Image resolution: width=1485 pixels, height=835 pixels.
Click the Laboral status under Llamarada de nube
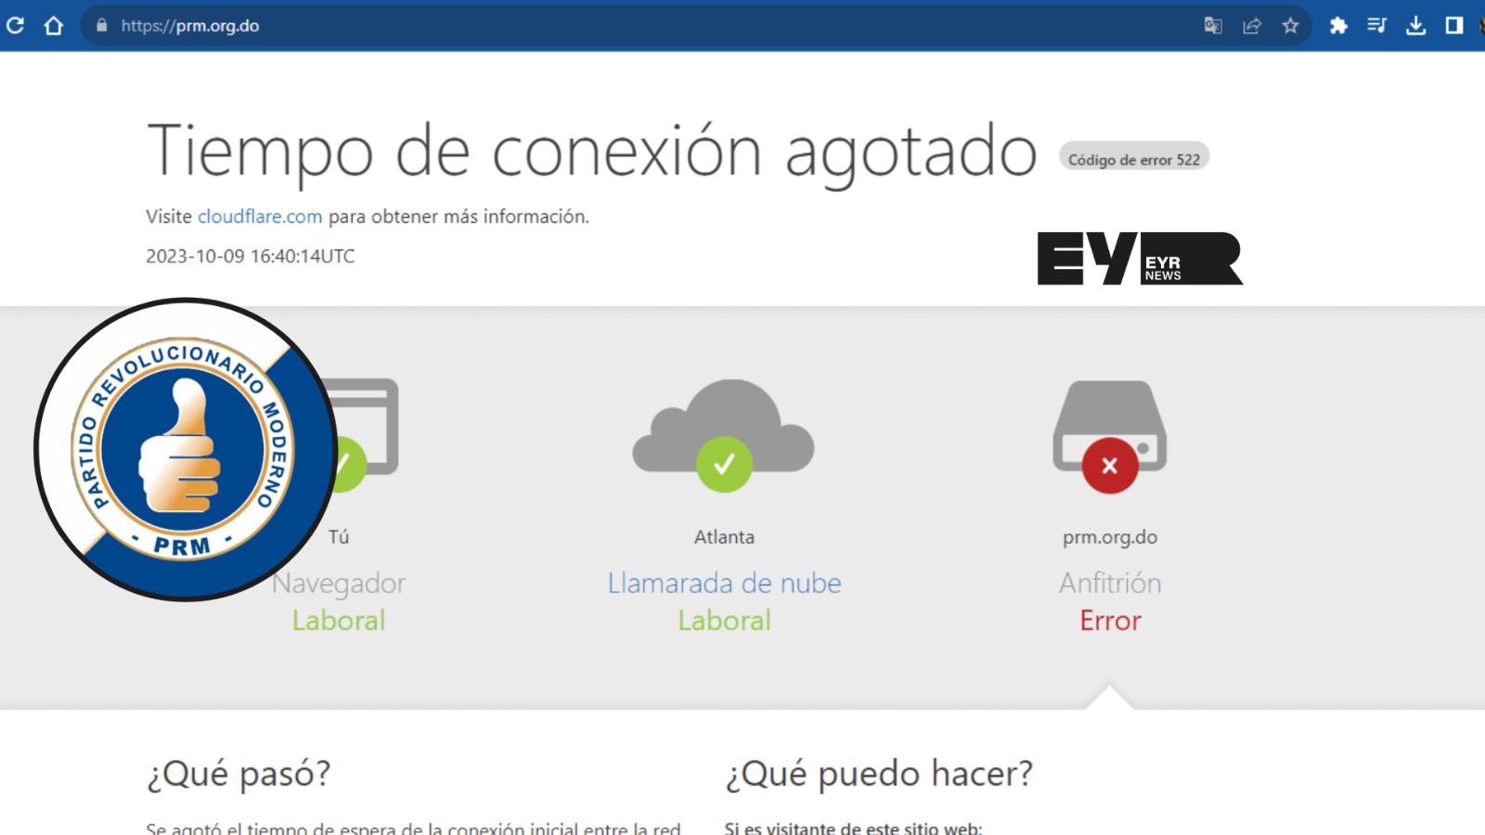tap(724, 620)
